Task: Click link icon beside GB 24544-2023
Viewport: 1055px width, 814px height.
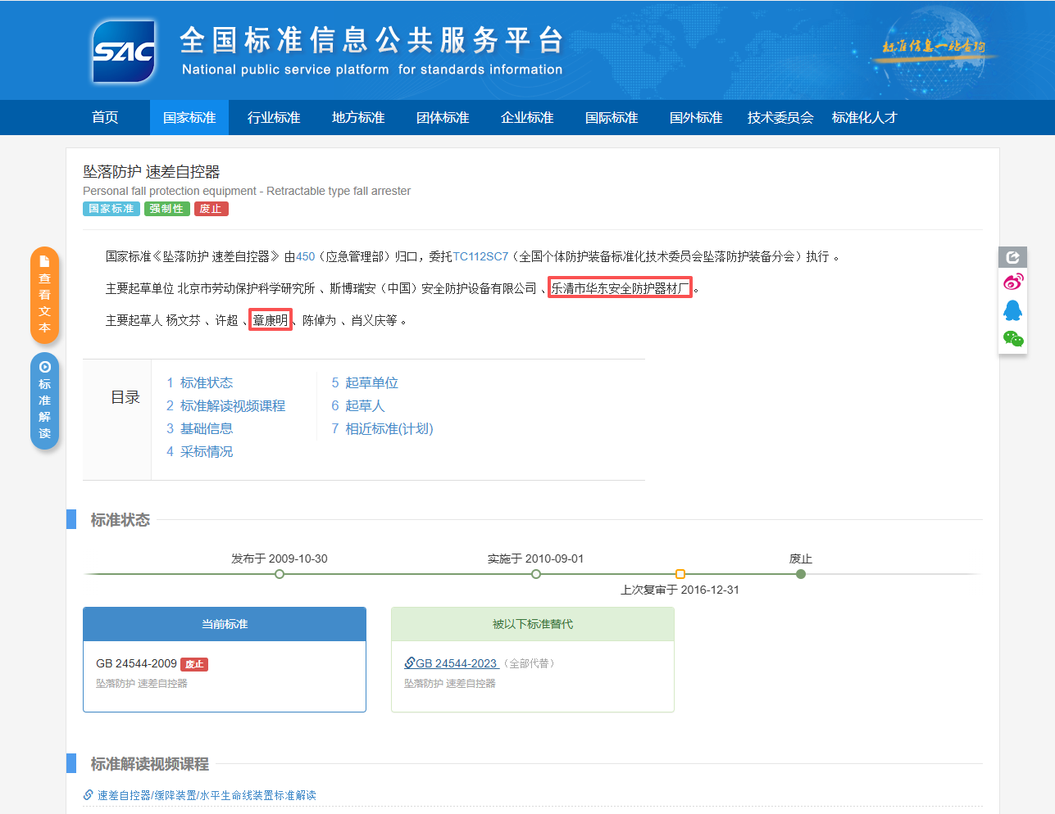Action: [409, 663]
